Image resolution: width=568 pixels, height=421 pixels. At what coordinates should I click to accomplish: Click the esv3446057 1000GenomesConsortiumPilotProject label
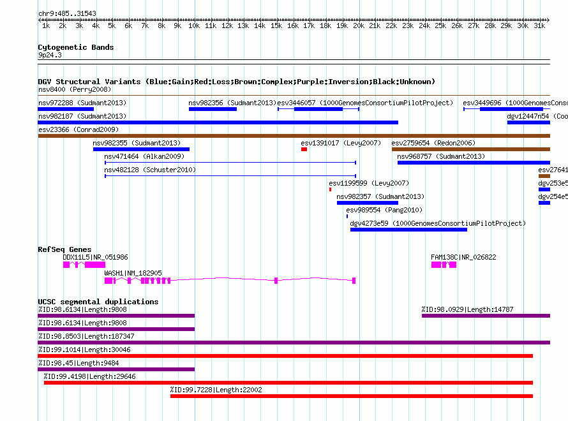pyautogui.click(x=365, y=103)
